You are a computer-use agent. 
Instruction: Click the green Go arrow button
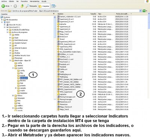(144, 11)
